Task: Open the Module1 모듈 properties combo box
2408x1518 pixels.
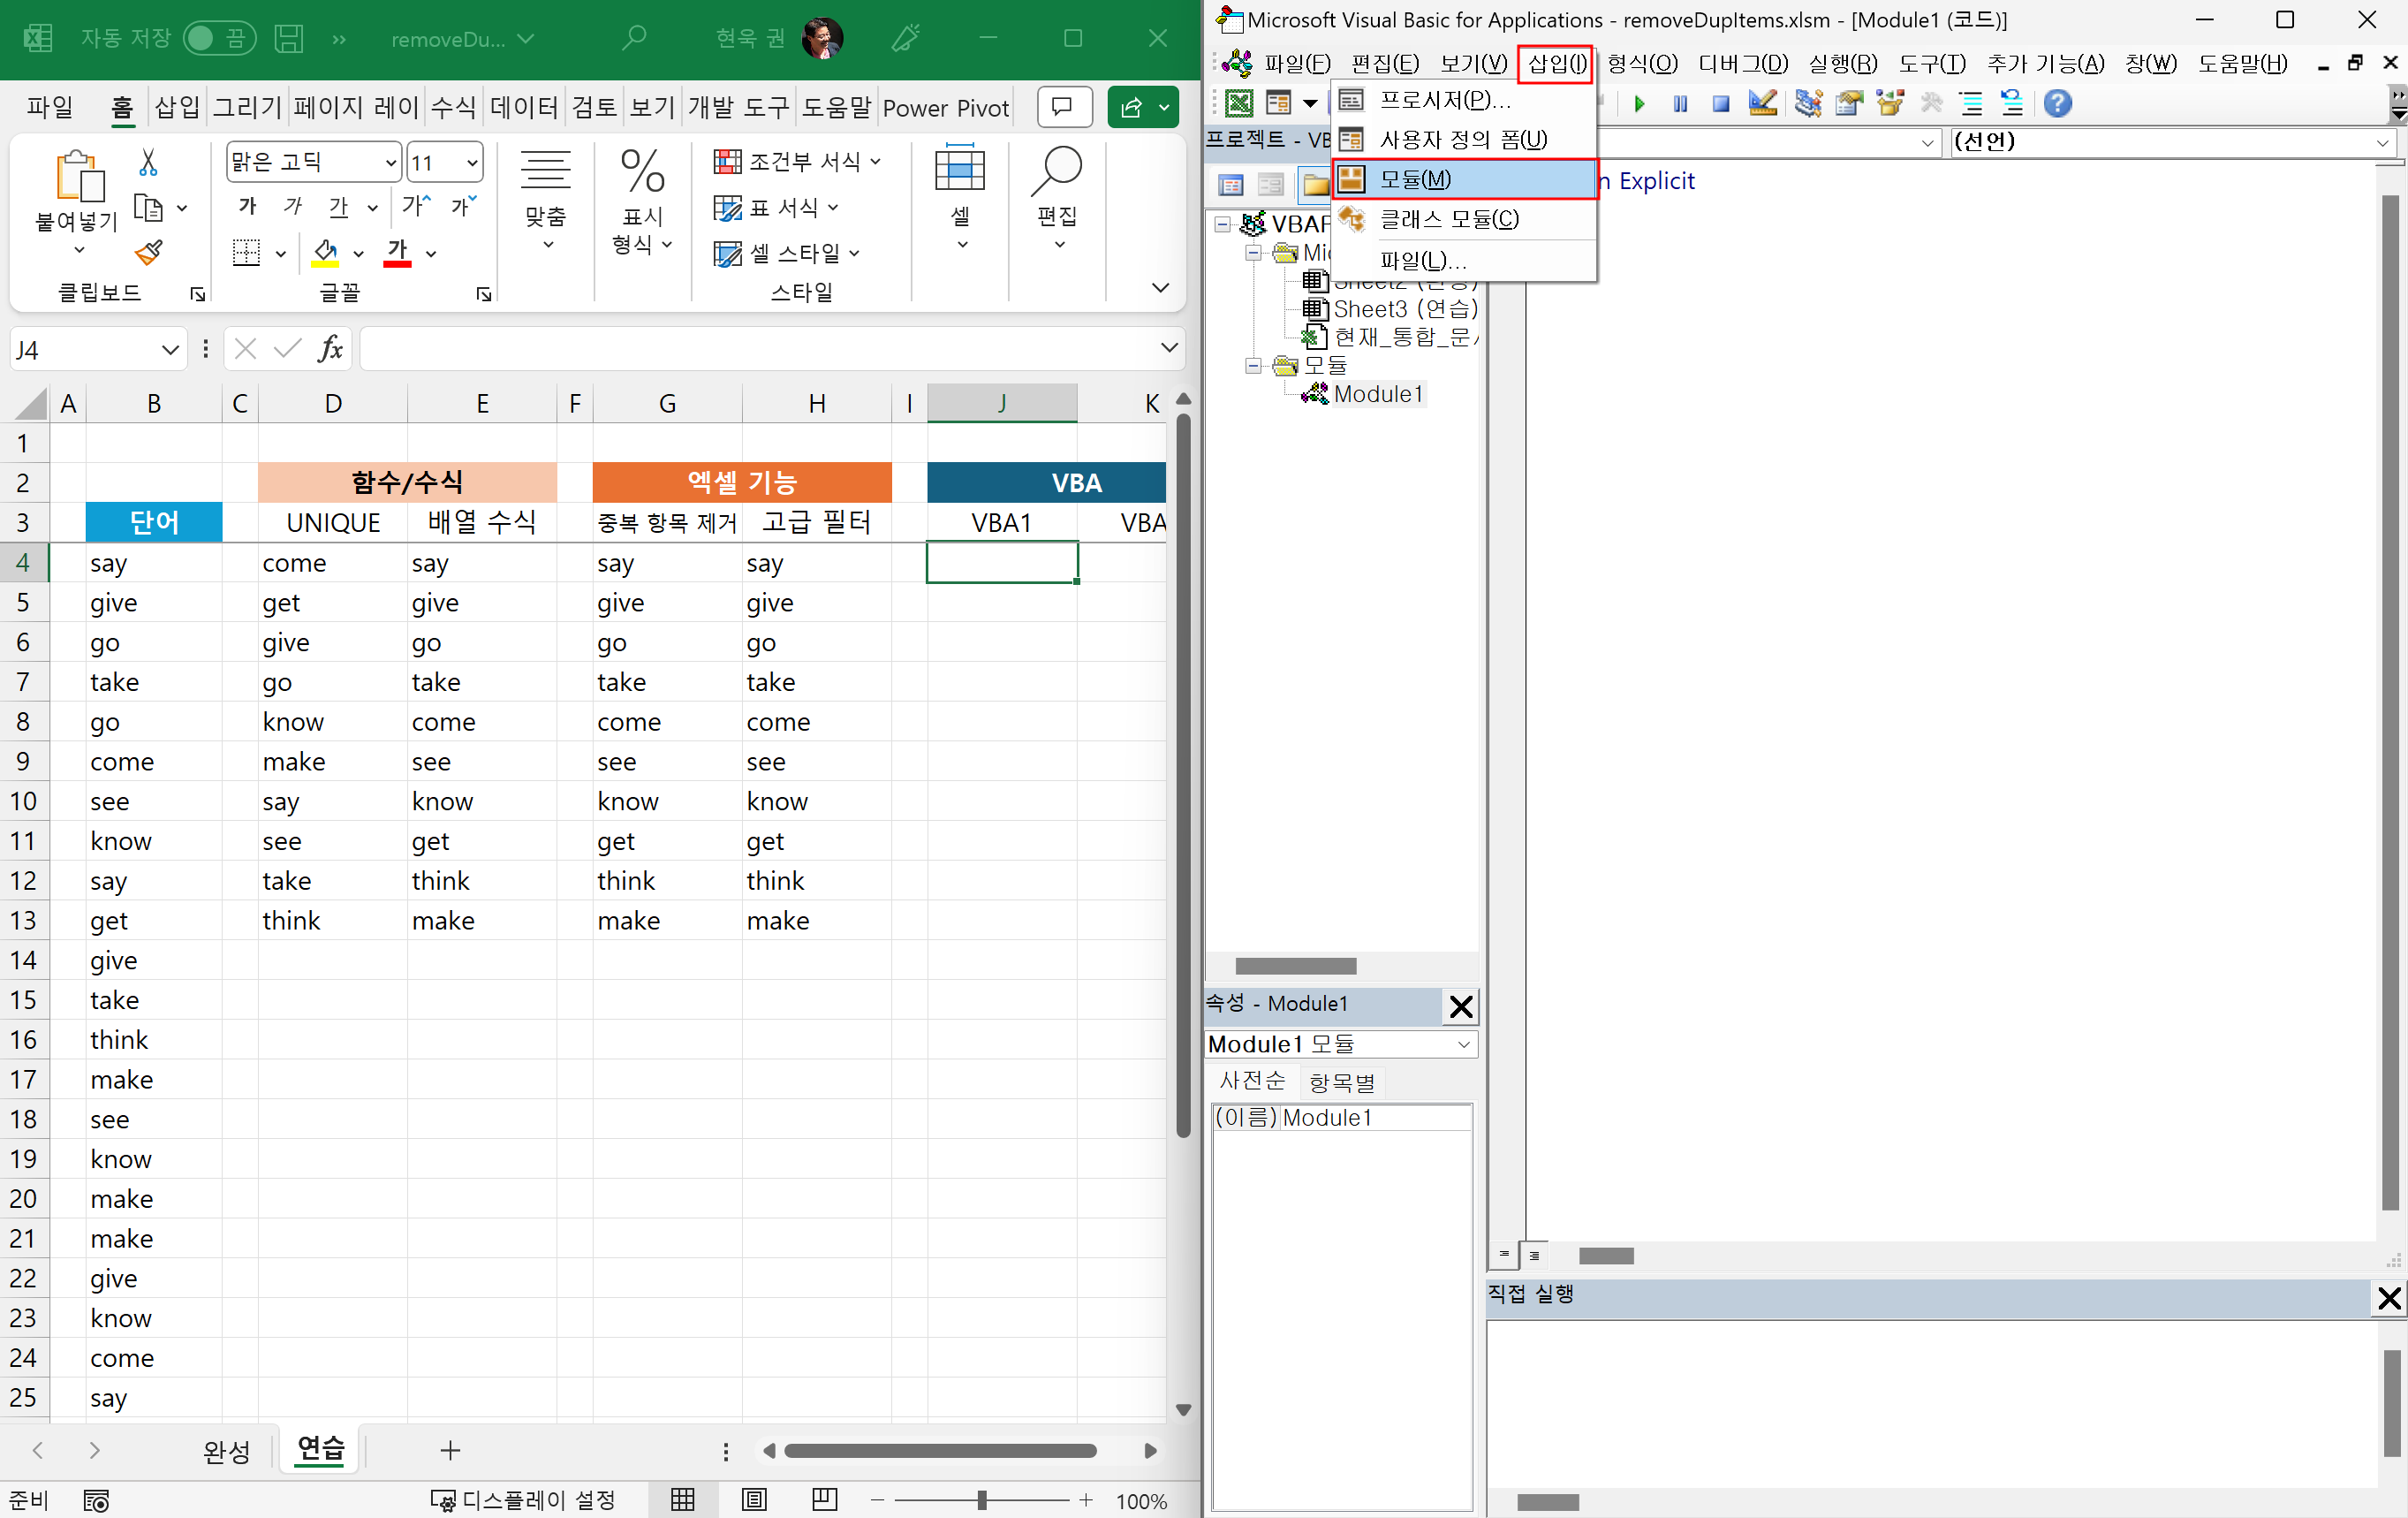Action: 1463,1044
